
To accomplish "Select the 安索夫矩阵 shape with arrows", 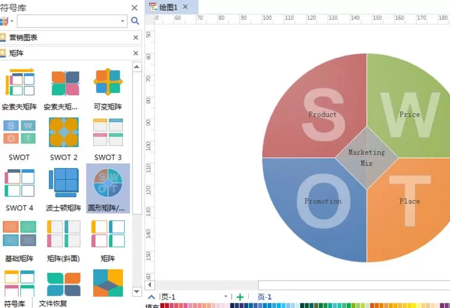I will click(x=20, y=82).
